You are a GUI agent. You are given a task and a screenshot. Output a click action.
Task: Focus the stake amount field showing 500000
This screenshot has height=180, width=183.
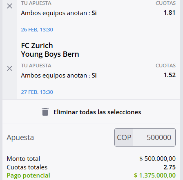pos(154,137)
